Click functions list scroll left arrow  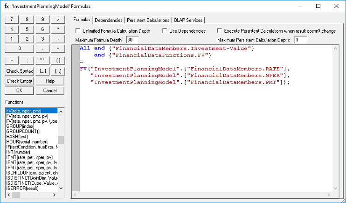pos(9,195)
